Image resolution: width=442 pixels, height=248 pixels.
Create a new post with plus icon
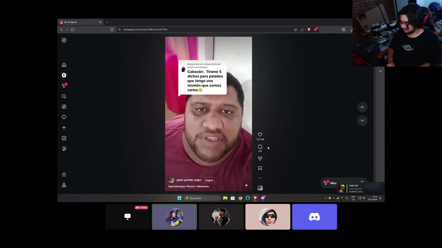[64, 128]
